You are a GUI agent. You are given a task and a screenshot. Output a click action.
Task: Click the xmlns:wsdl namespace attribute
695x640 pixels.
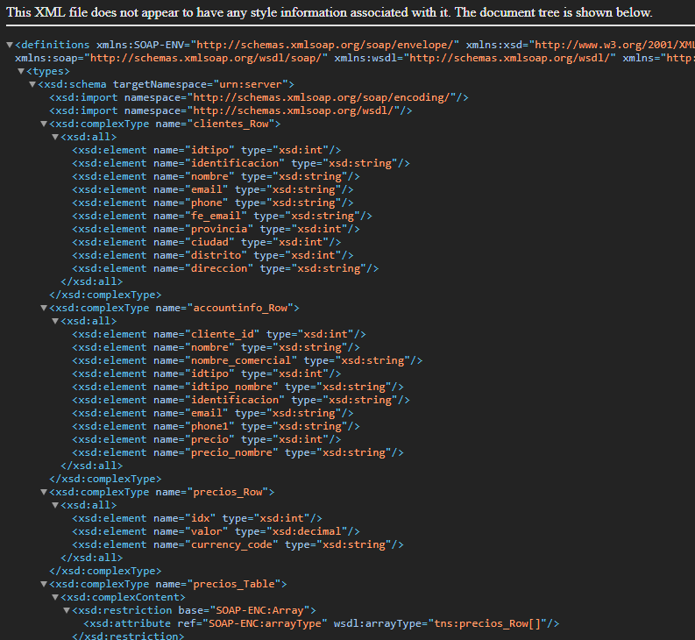pos(475,58)
